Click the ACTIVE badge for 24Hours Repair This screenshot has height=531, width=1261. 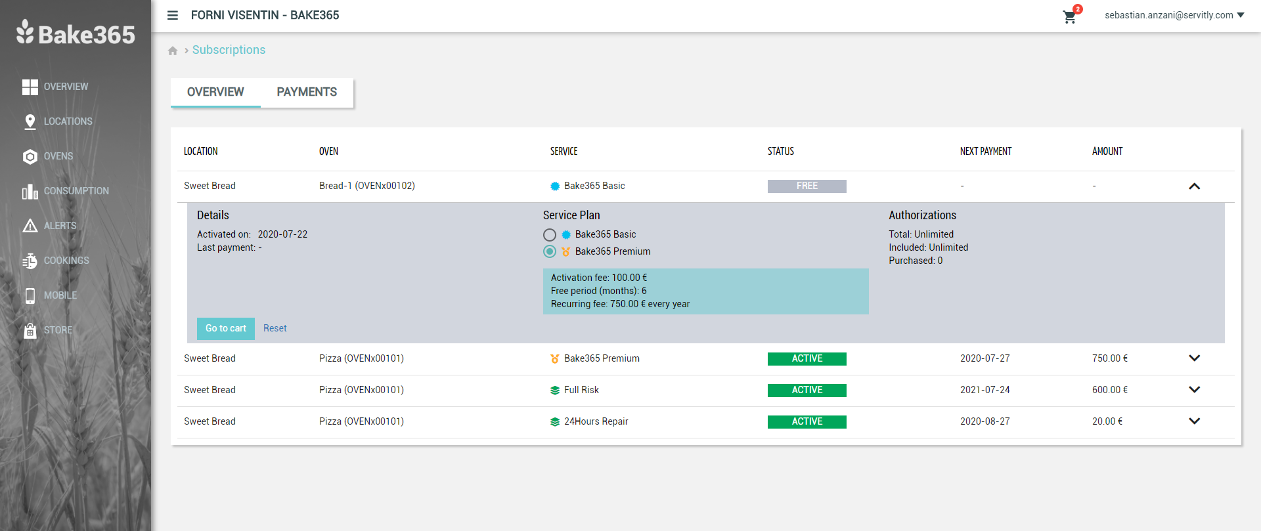click(807, 422)
